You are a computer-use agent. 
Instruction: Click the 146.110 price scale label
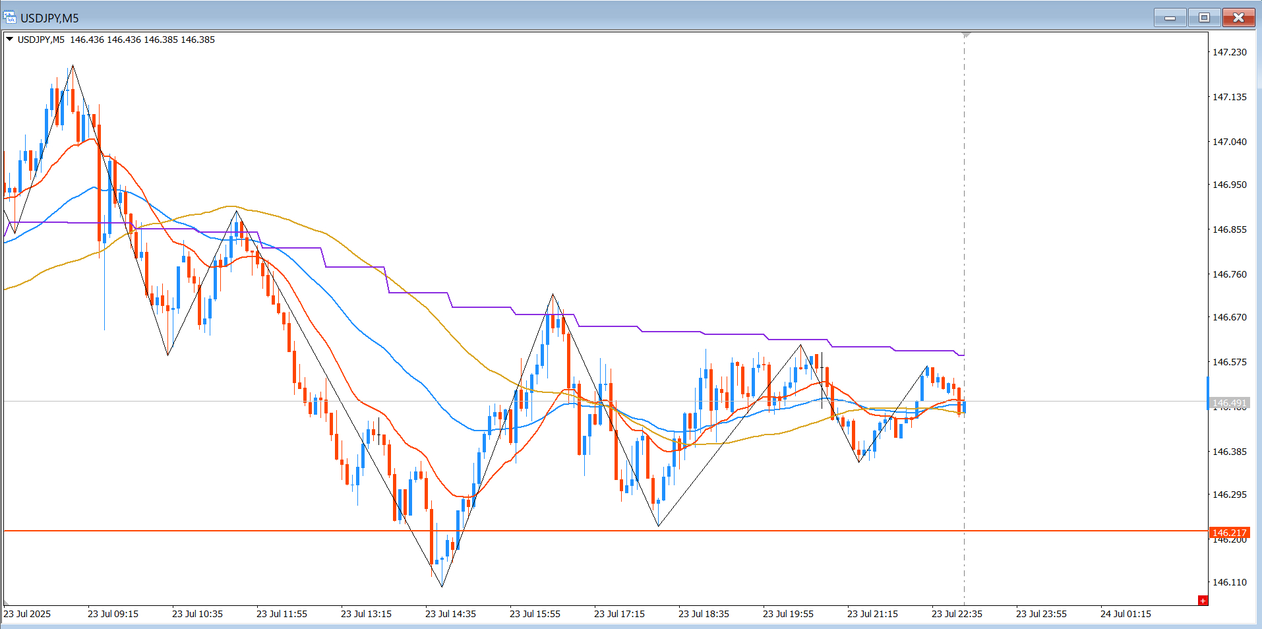(x=1230, y=582)
